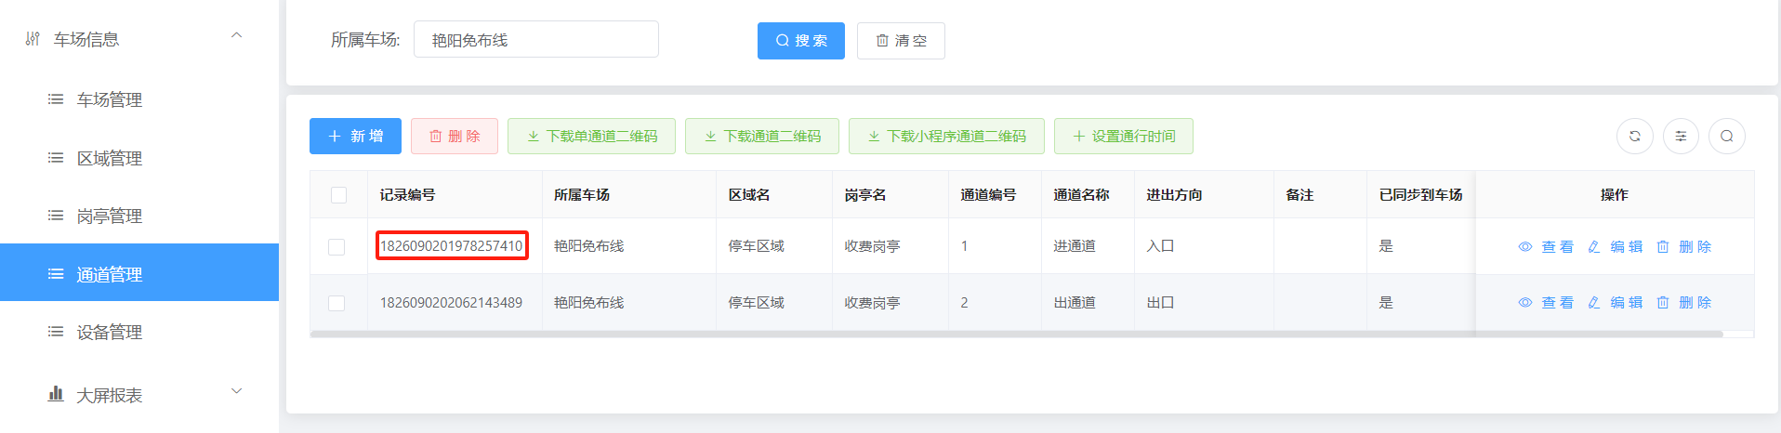The image size is (1781, 433).
Task: Click the list icon beside 区域管理
Action: [x=56, y=158]
